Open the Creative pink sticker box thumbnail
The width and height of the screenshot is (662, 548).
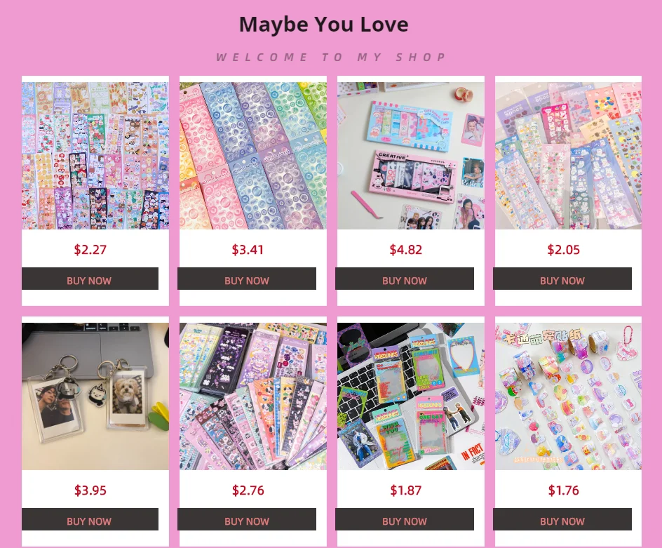click(411, 156)
